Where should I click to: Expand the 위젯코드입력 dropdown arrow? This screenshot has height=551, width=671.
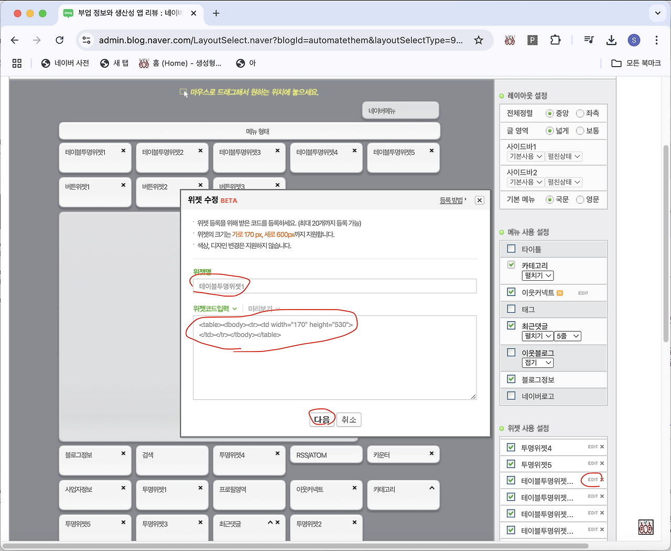(x=234, y=309)
